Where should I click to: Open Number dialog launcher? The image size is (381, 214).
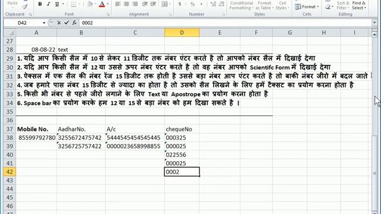223,14
